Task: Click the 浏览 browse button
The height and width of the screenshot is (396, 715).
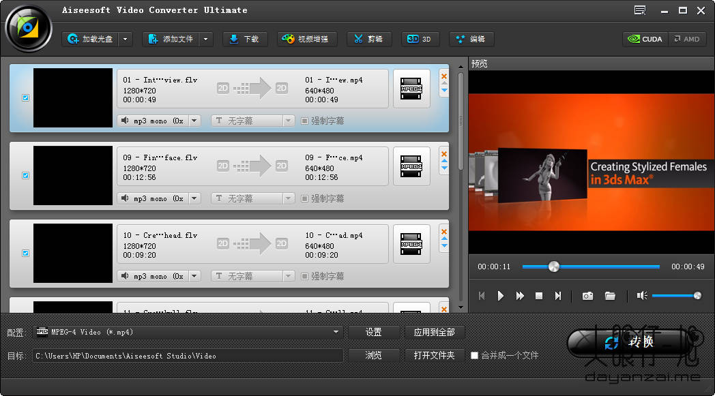Action: [x=374, y=355]
